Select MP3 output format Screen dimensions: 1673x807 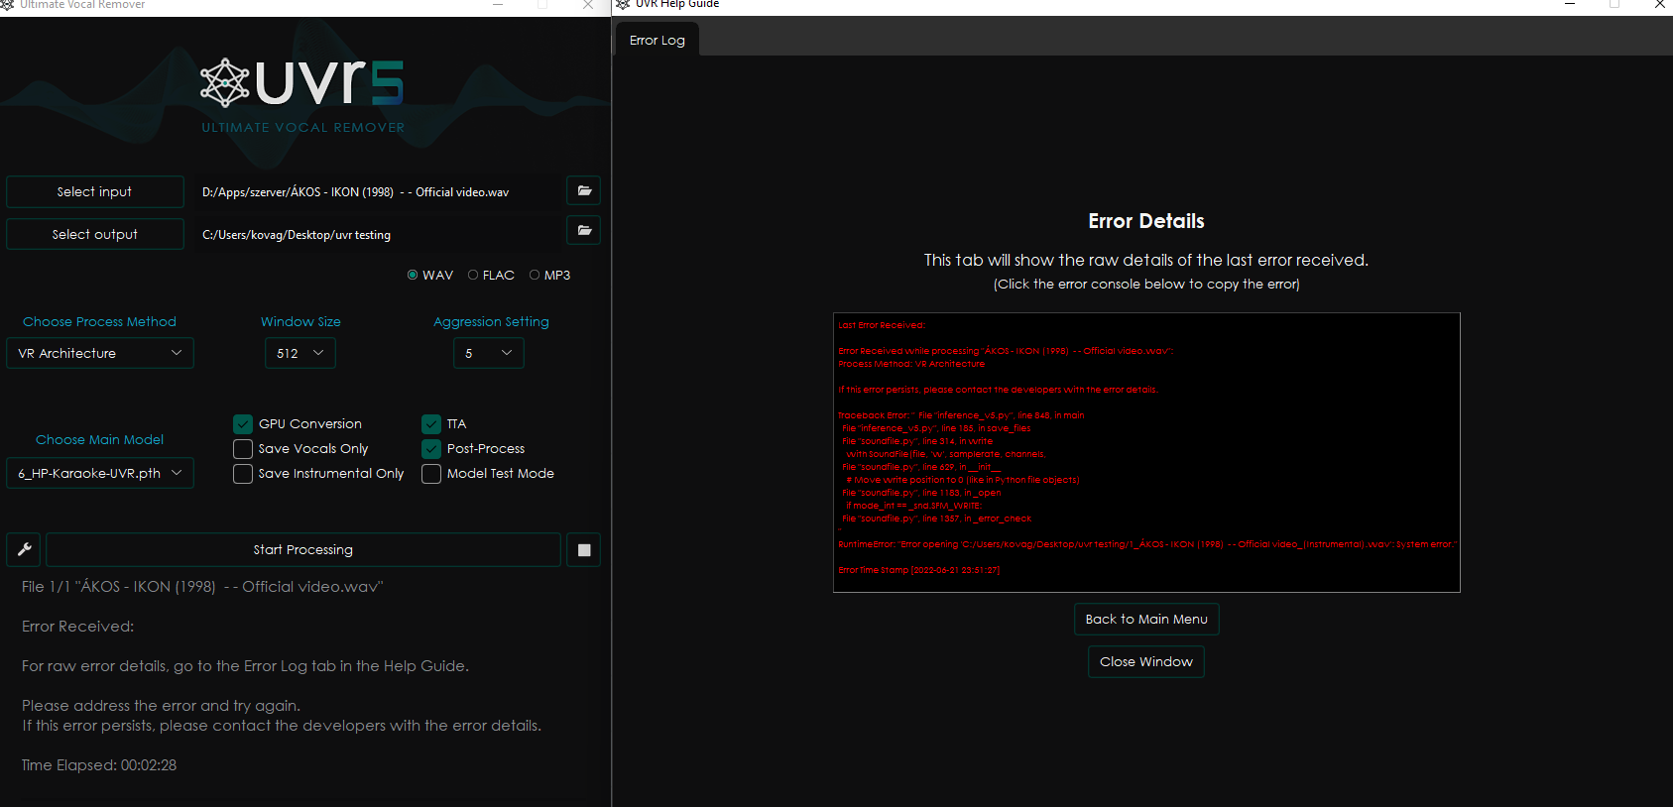(550, 275)
